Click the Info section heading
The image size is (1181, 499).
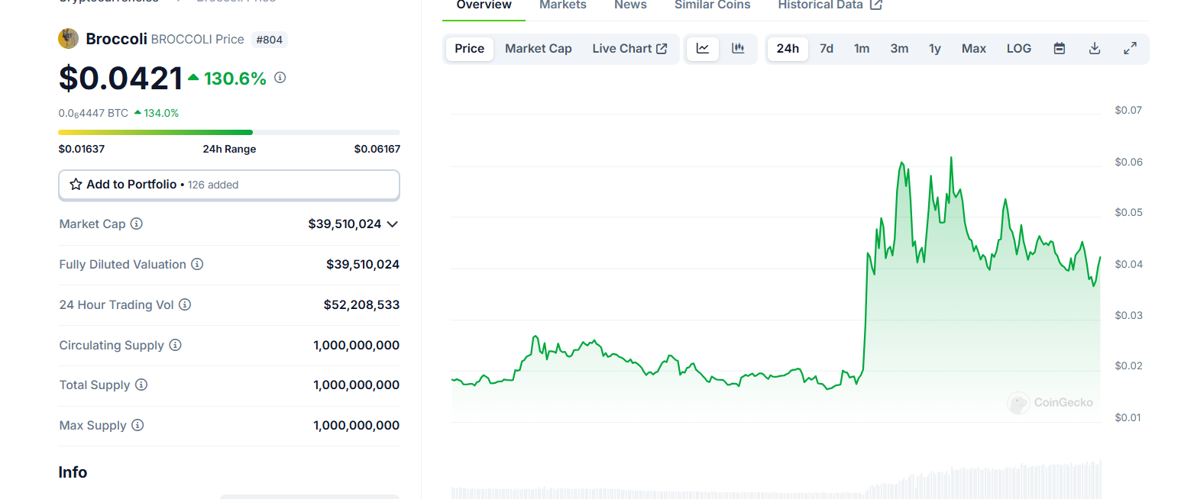tap(73, 472)
